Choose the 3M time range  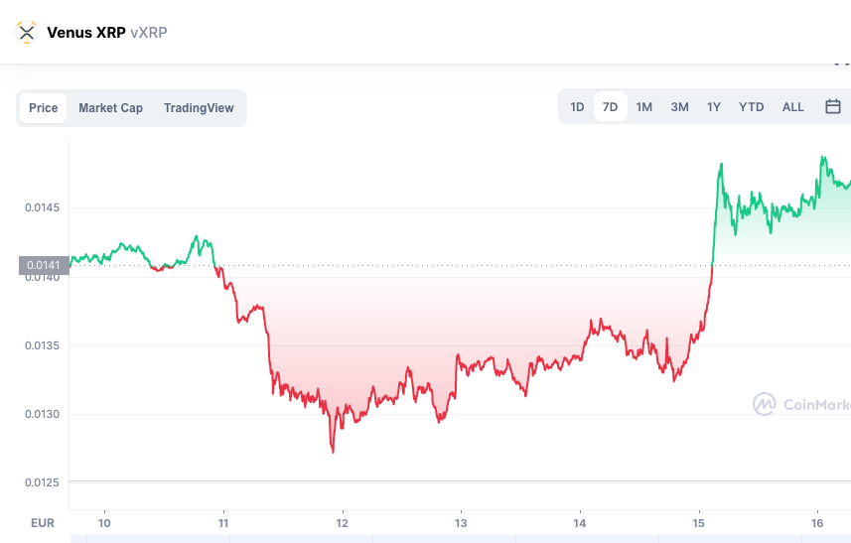click(x=679, y=107)
